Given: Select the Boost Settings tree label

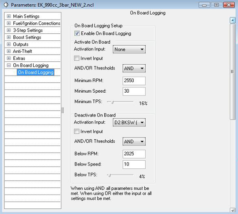Looking at the screenshot, I should click(27, 37).
